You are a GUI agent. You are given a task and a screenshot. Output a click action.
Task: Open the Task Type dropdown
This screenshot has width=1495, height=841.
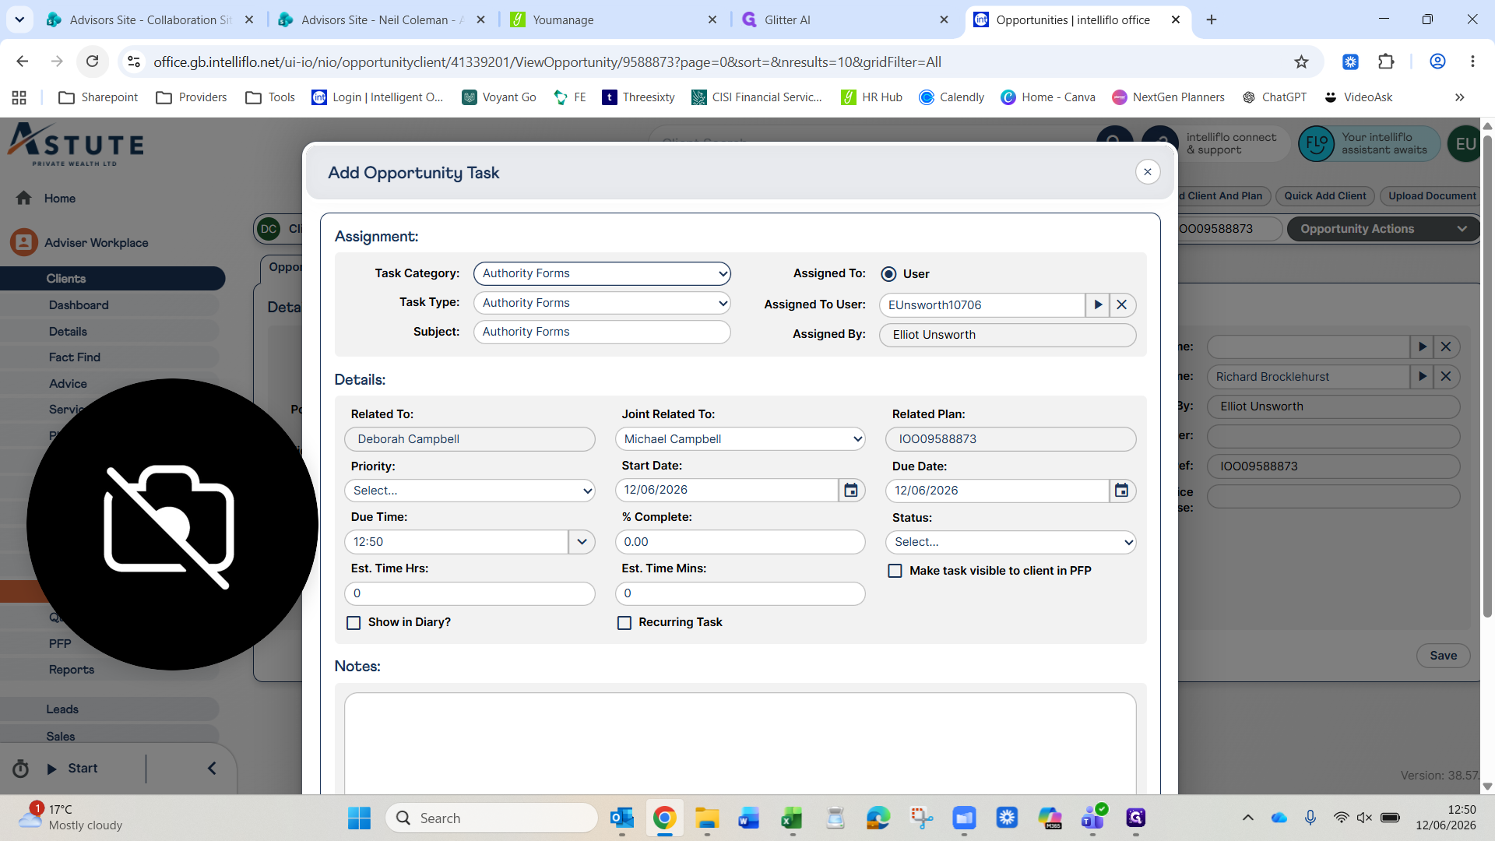click(x=602, y=303)
